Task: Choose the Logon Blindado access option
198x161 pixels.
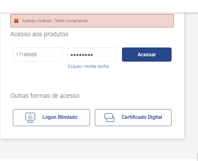Action: [x=51, y=118]
